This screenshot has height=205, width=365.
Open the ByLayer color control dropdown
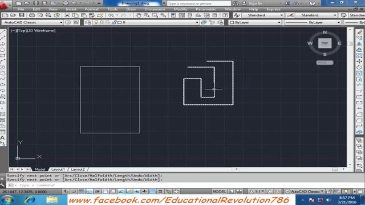coord(255,22)
